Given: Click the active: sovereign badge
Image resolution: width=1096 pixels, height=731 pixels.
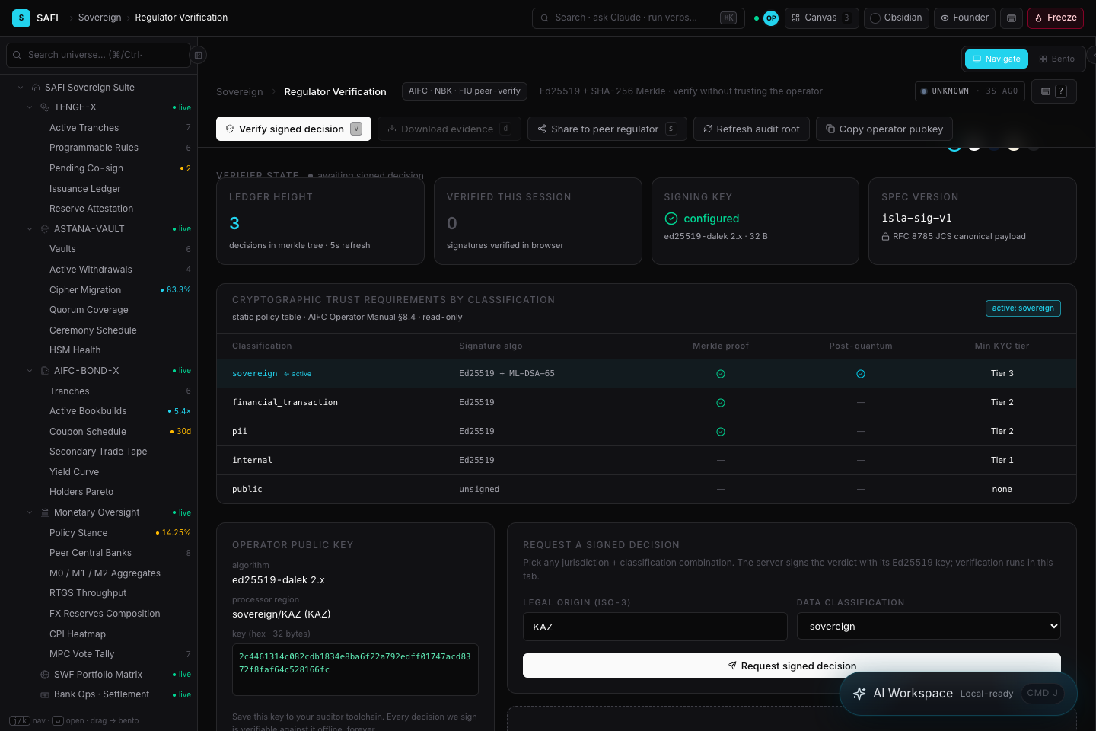Looking at the screenshot, I should [1023, 308].
